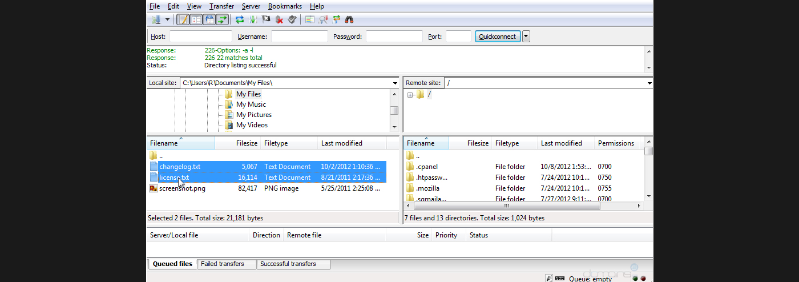Image resolution: width=799 pixels, height=282 pixels.
Task: Toggle directory comparison
Action: (323, 19)
